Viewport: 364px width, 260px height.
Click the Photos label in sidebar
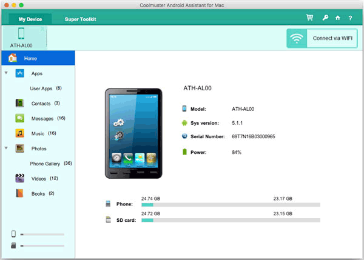pos(39,148)
